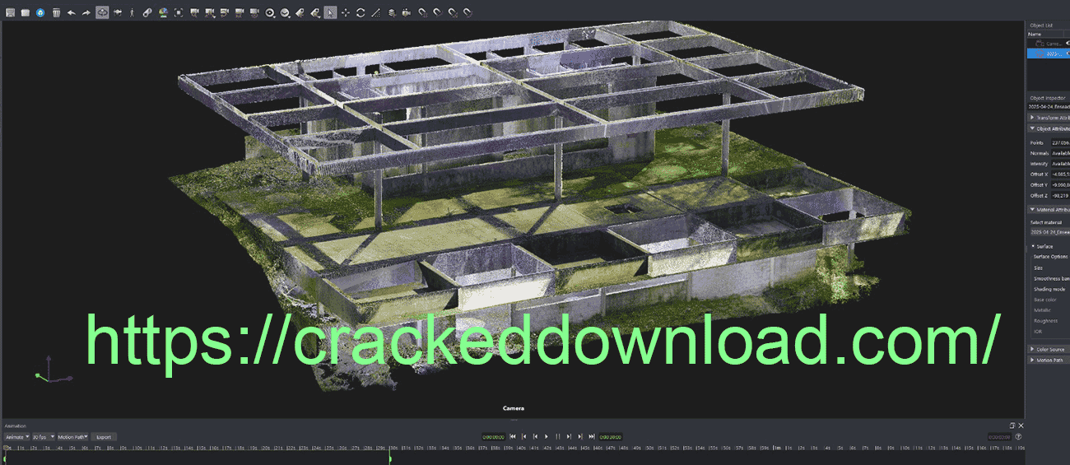1070x465 pixels.
Task: Open the 30 fps frame rate dropdown
Action: [x=43, y=437]
